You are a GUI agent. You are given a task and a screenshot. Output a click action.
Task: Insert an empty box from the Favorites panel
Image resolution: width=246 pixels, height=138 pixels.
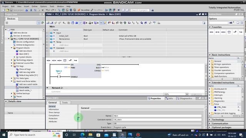[229, 32]
